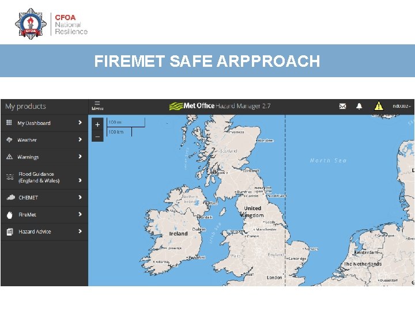
Task: Open the user account dropdown
Action: 402,107
